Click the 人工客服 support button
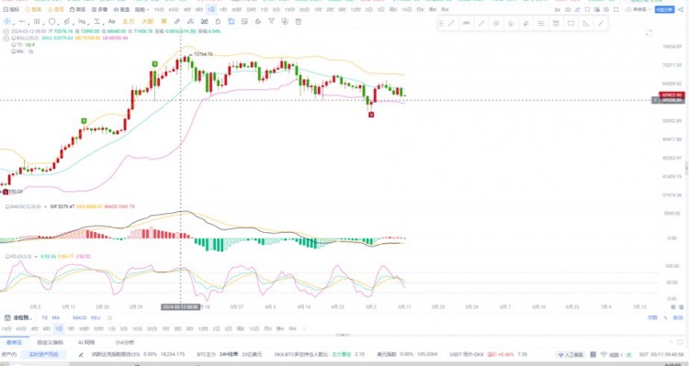 [x=570, y=355]
